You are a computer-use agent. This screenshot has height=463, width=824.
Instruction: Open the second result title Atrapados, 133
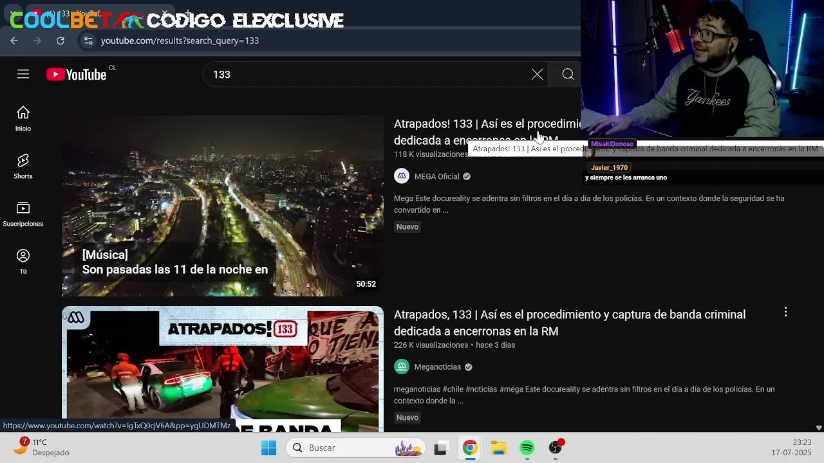(x=570, y=323)
